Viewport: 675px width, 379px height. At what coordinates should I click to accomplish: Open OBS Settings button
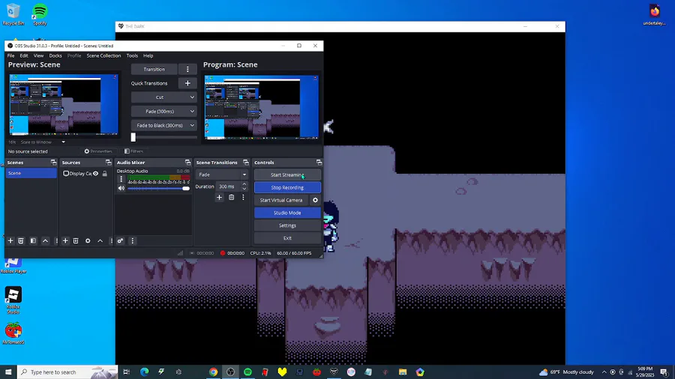click(x=287, y=225)
